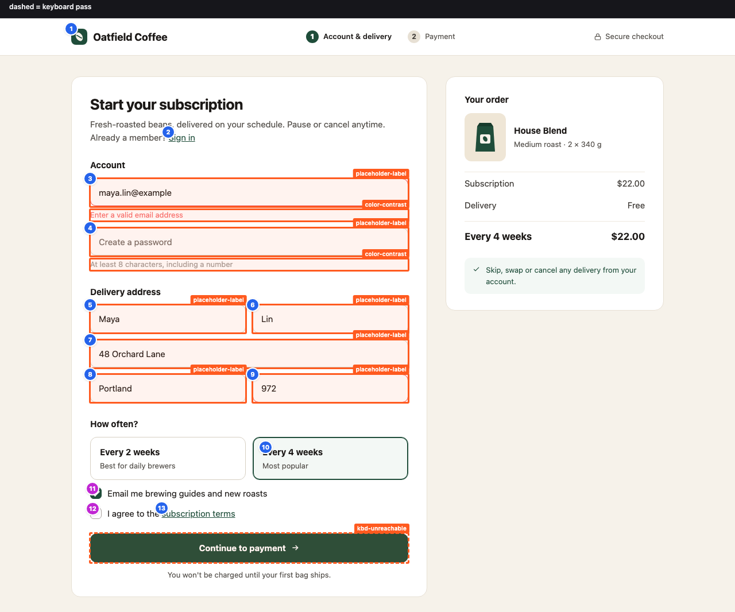The image size is (735, 612).
Task: Toggle the brewing guides email checkbox
Action: click(x=96, y=494)
